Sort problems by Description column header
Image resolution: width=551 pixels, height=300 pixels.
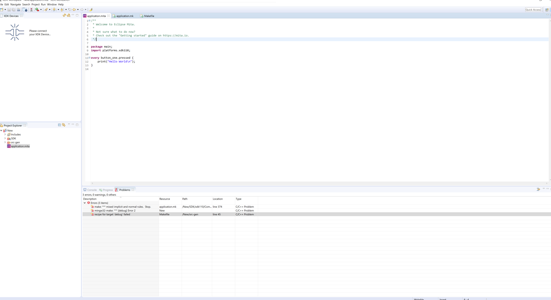[x=121, y=199]
